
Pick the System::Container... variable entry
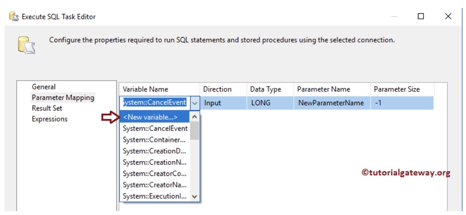pos(155,140)
